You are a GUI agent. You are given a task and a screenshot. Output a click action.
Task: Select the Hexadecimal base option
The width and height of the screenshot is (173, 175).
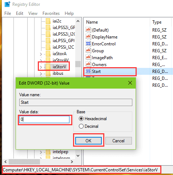coord(81,119)
